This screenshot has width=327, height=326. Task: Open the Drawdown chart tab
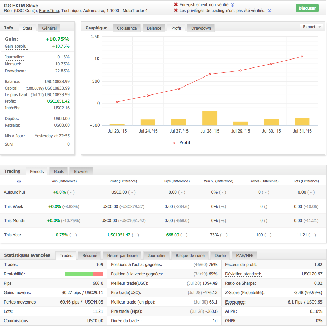[x=201, y=28]
